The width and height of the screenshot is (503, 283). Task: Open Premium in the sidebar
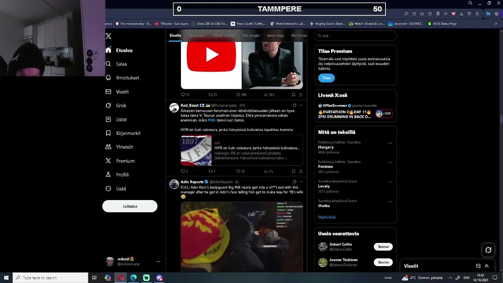click(x=120, y=161)
